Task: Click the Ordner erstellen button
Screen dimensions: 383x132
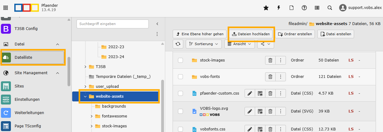Action: (x=295, y=34)
